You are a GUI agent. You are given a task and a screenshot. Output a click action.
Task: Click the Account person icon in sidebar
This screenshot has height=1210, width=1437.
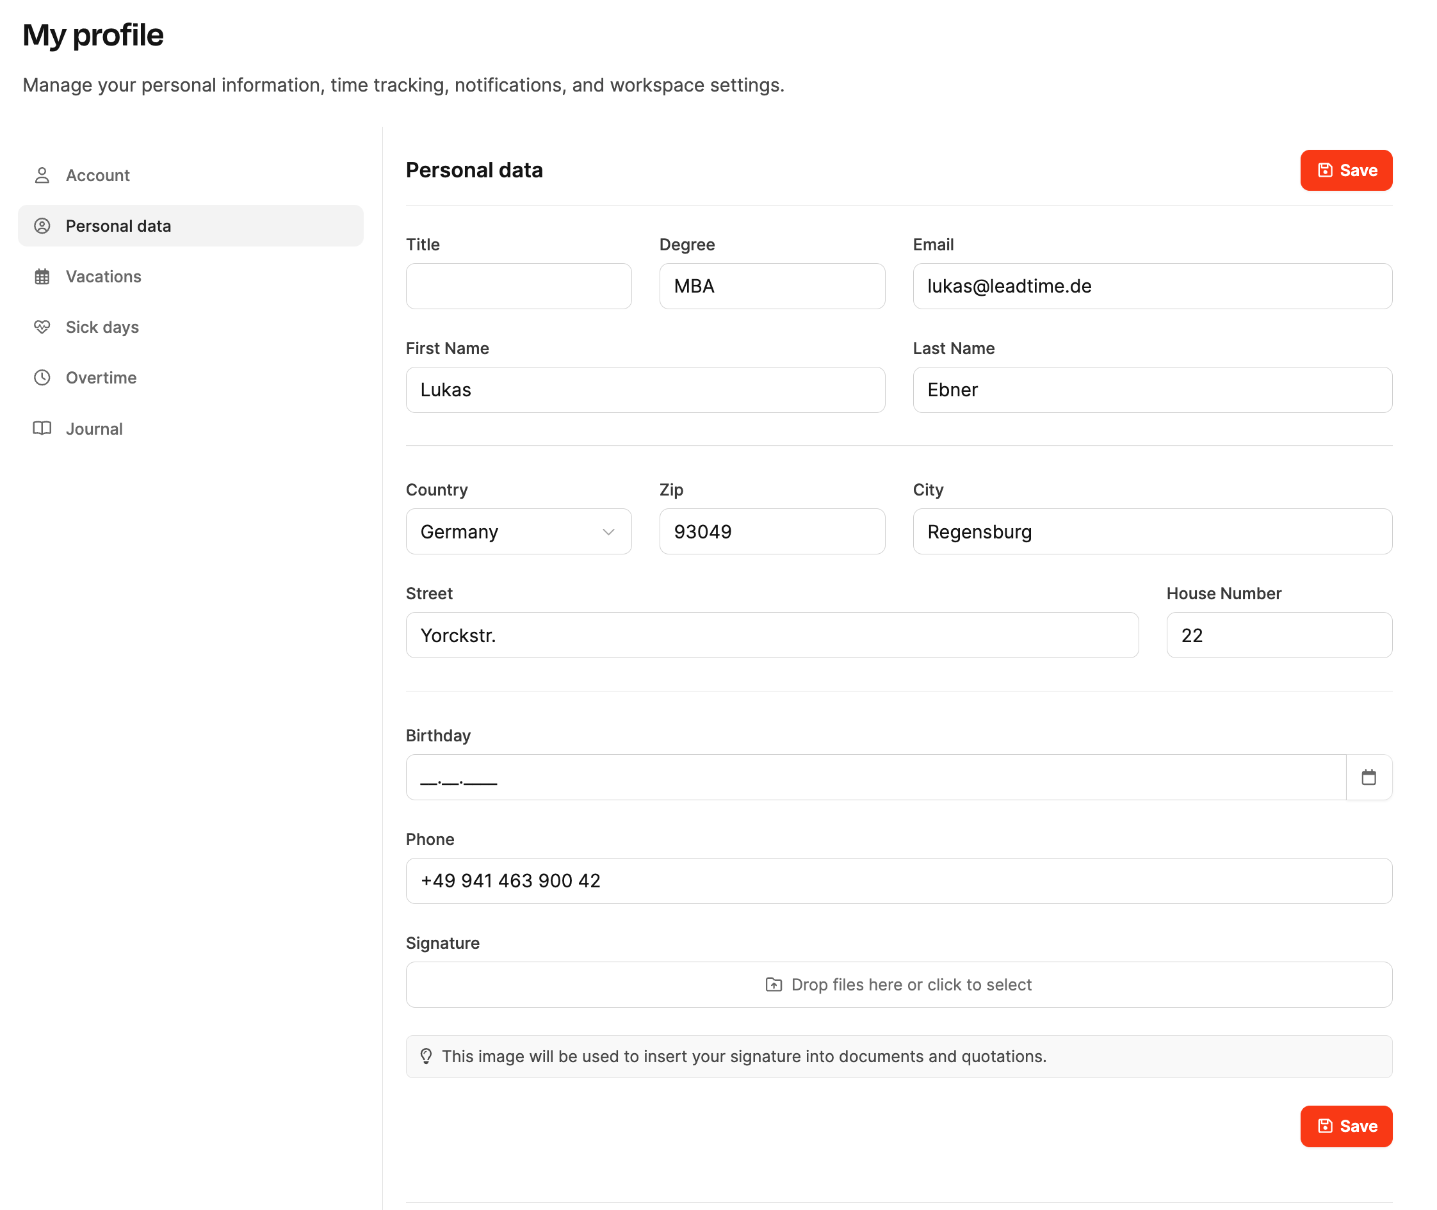tap(42, 175)
